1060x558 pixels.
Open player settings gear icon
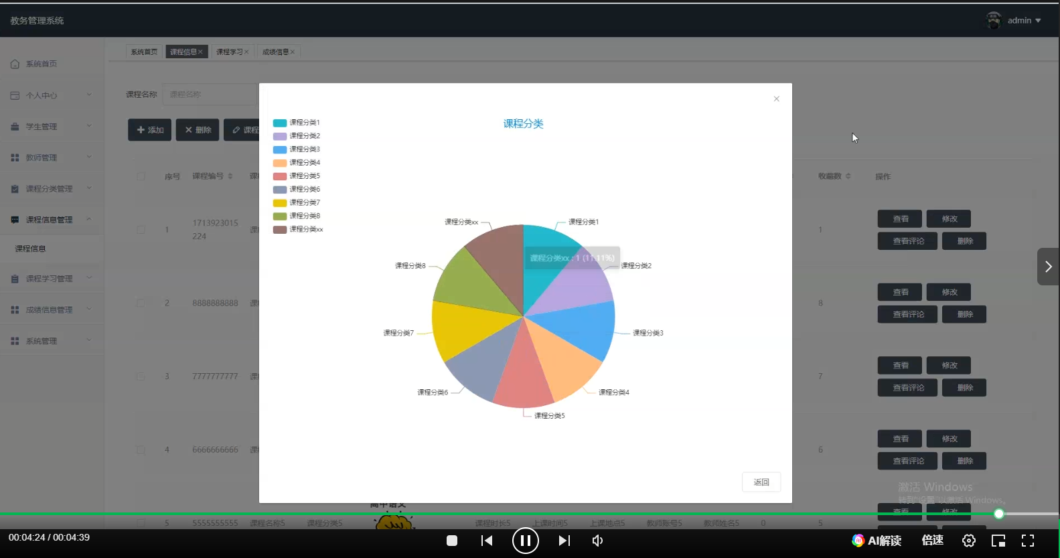[x=969, y=541]
